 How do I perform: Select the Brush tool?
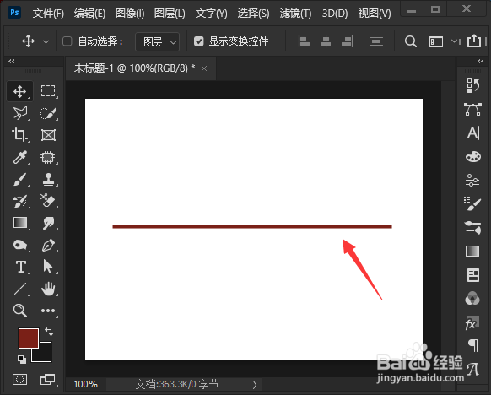pyautogui.click(x=19, y=179)
